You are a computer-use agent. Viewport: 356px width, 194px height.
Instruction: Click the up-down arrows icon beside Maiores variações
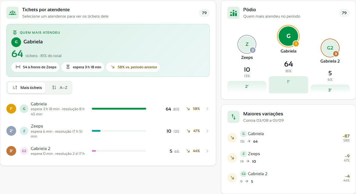click(233, 117)
